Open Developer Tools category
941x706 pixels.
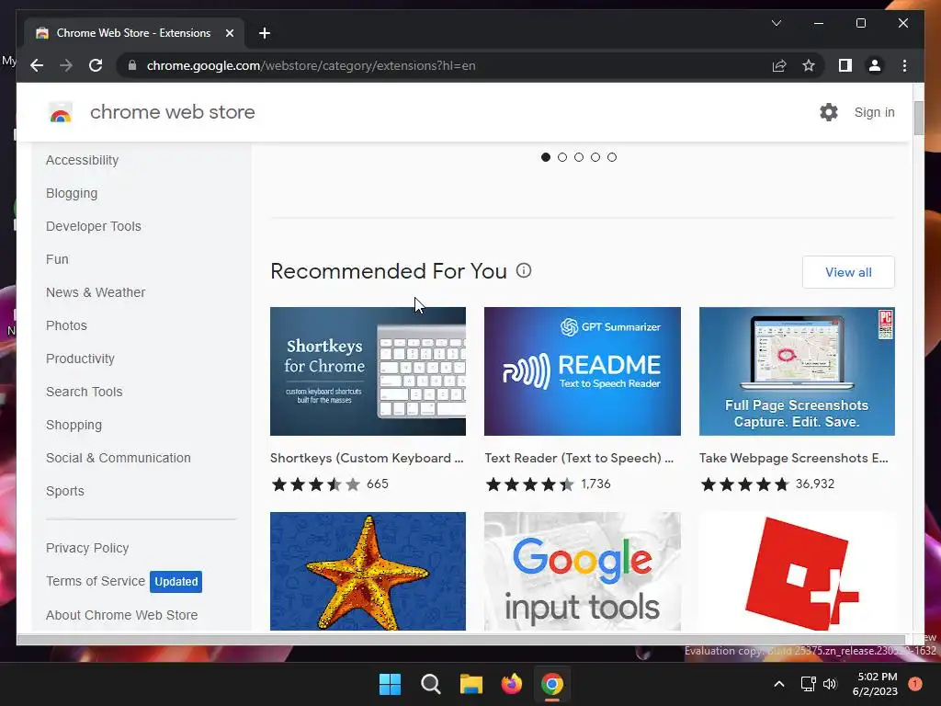pos(94,226)
